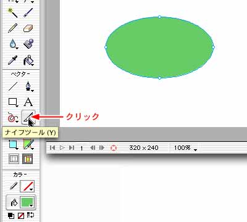Select the Line tool

click(x=13, y=86)
